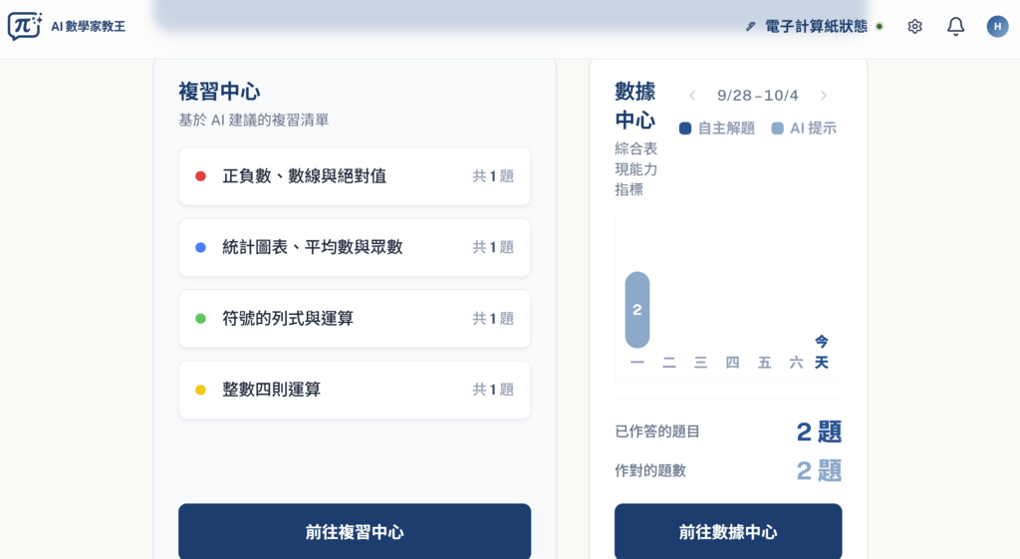This screenshot has width=1020, height=559.
Task: Click the 2 題 value beside 作對的題數
Action: [819, 471]
